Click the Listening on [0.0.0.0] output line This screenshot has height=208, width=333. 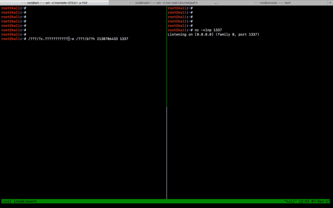[x=213, y=34]
